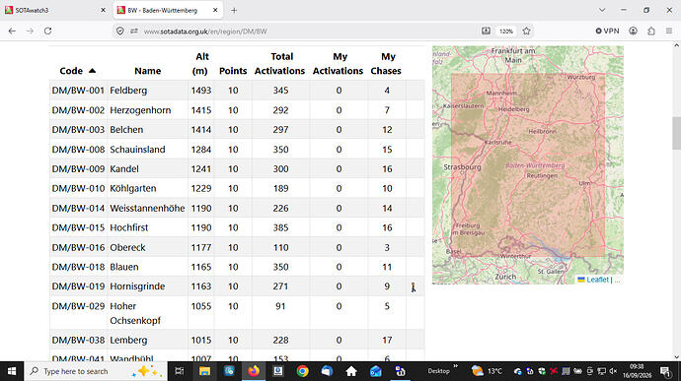Close the SOTAwatch3 tab
The width and height of the screenshot is (681, 381).
(x=103, y=10)
